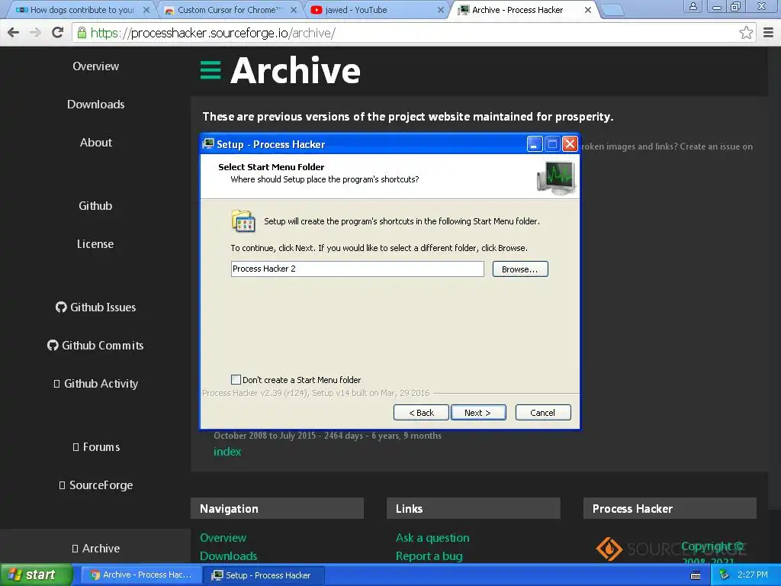Click the Github Commits octocat icon
Screen dimensions: 781x586
tap(53, 346)
